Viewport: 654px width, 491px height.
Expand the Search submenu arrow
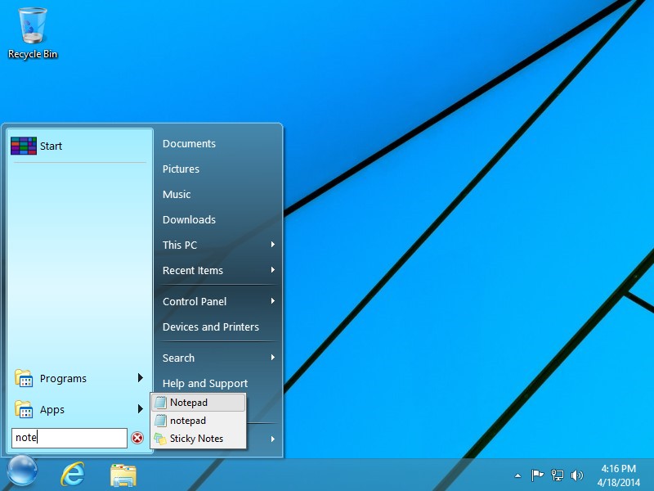pos(273,357)
